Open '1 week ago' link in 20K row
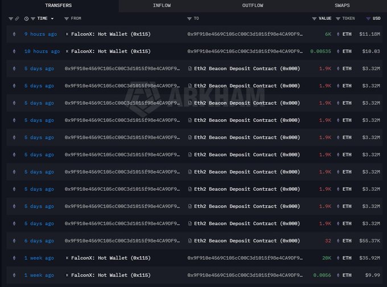Viewport: 387px width, 287px height. [x=39, y=258]
